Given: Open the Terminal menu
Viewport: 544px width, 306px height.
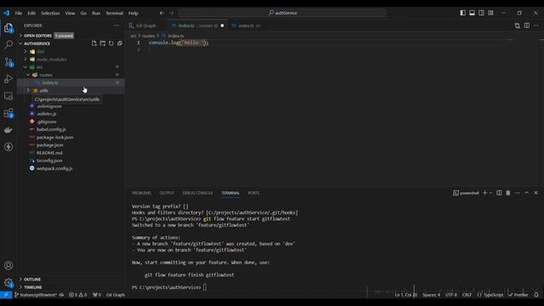Looking at the screenshot, I should (x=115, y=14).
